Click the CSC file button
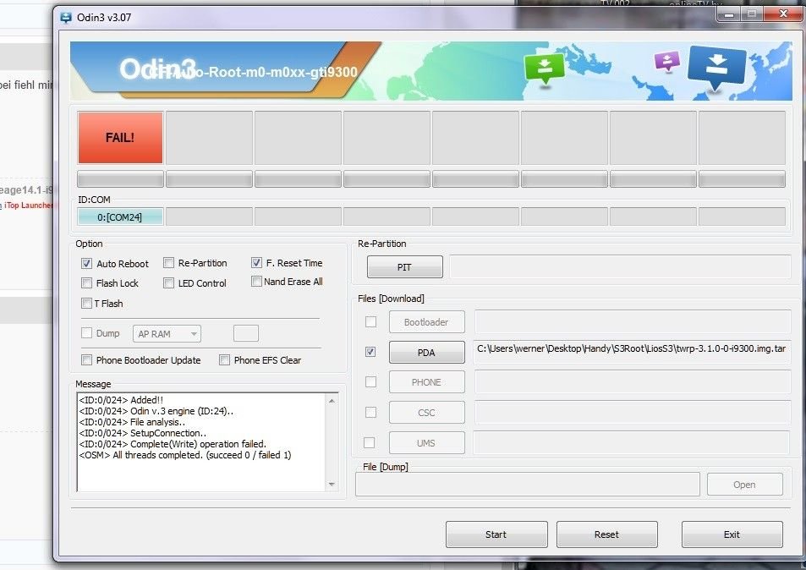 pos(426,412)
